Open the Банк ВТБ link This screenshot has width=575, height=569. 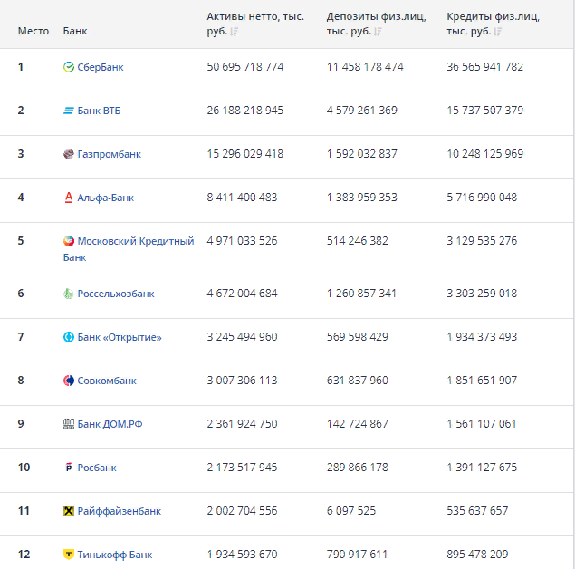click(x=99, y=111)
